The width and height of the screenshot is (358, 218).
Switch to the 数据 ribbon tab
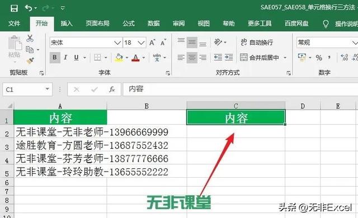point(153,23)
